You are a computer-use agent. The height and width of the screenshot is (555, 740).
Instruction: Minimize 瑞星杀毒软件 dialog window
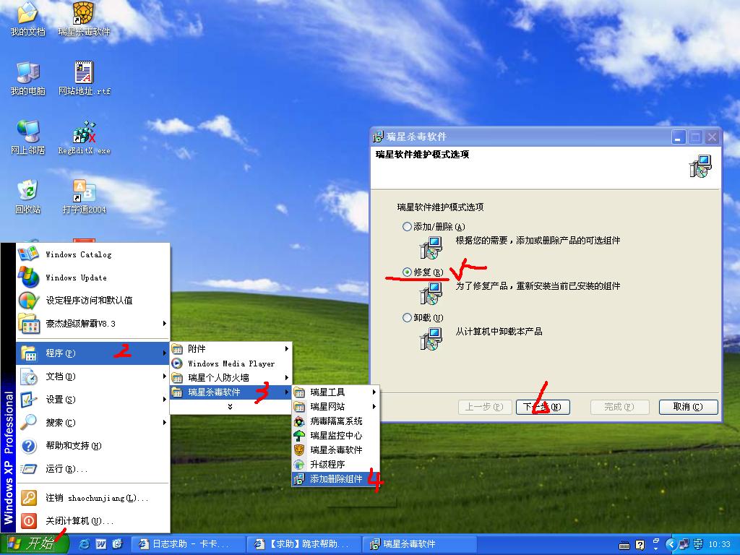679,137
